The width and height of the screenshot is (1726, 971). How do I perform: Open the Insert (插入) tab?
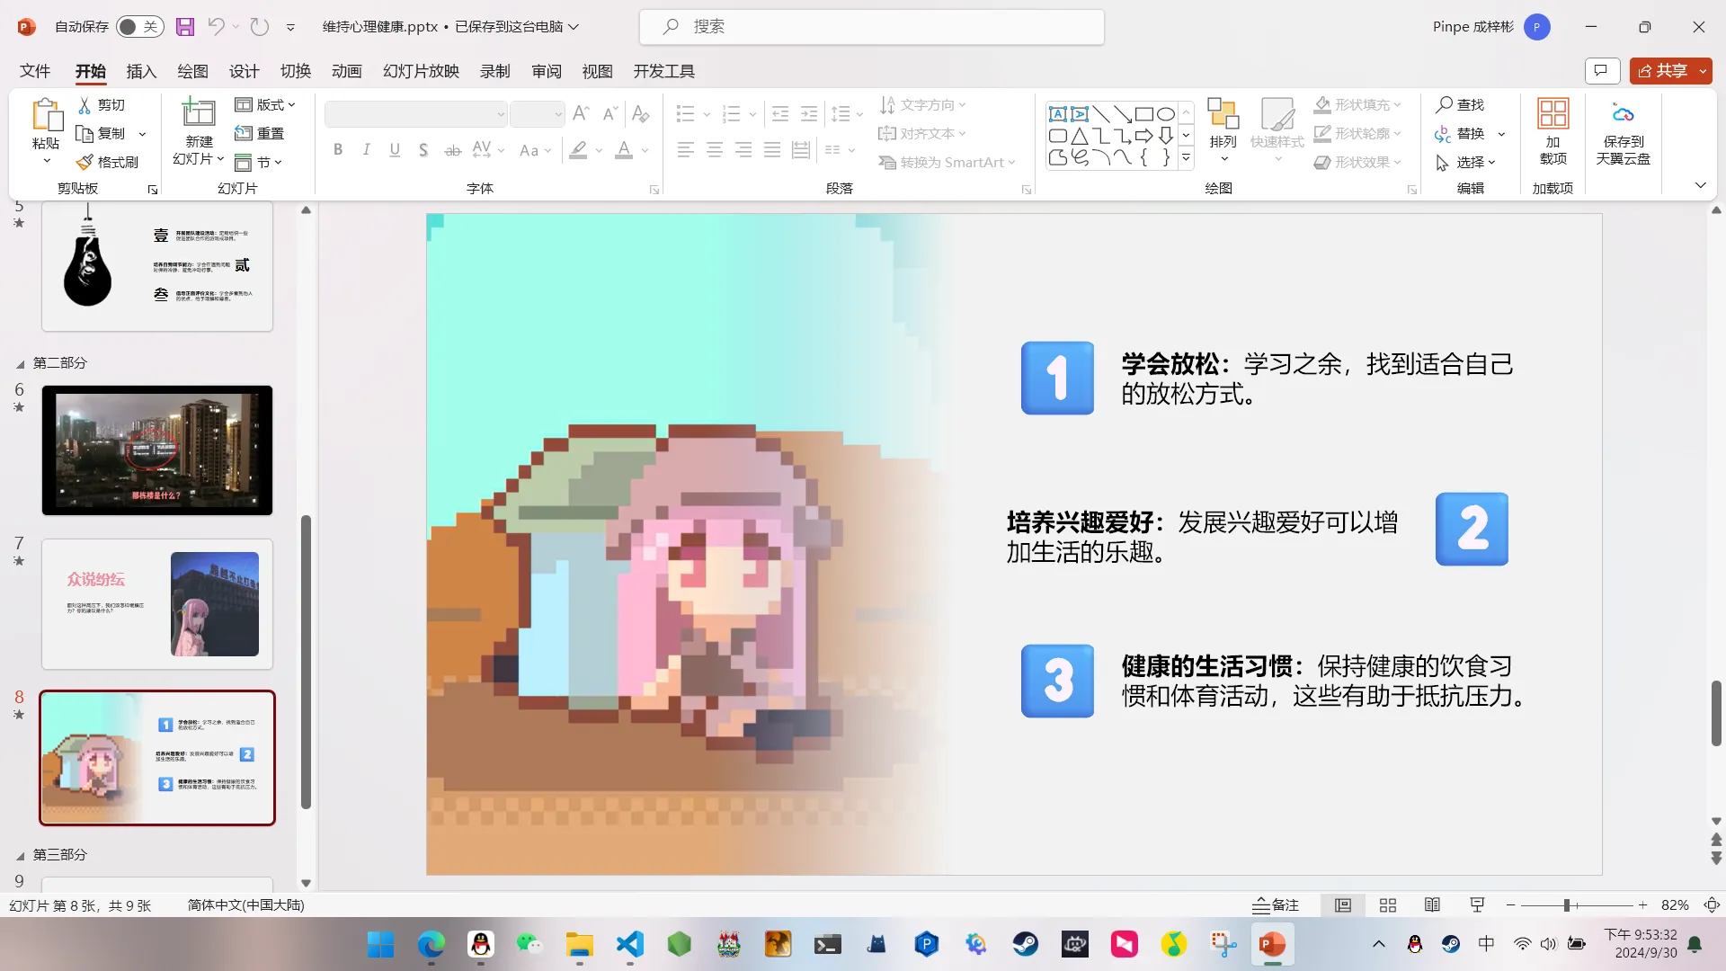[141, 71]
